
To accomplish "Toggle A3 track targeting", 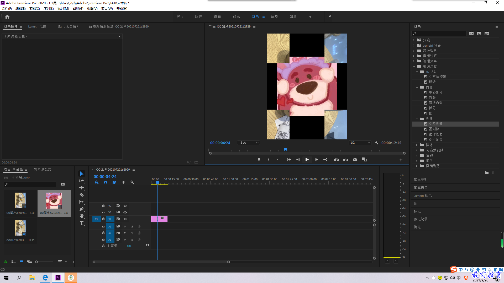I will pos(110,240).
